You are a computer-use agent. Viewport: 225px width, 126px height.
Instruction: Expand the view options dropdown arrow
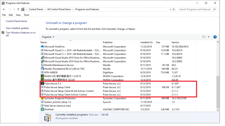click(209, 37)
